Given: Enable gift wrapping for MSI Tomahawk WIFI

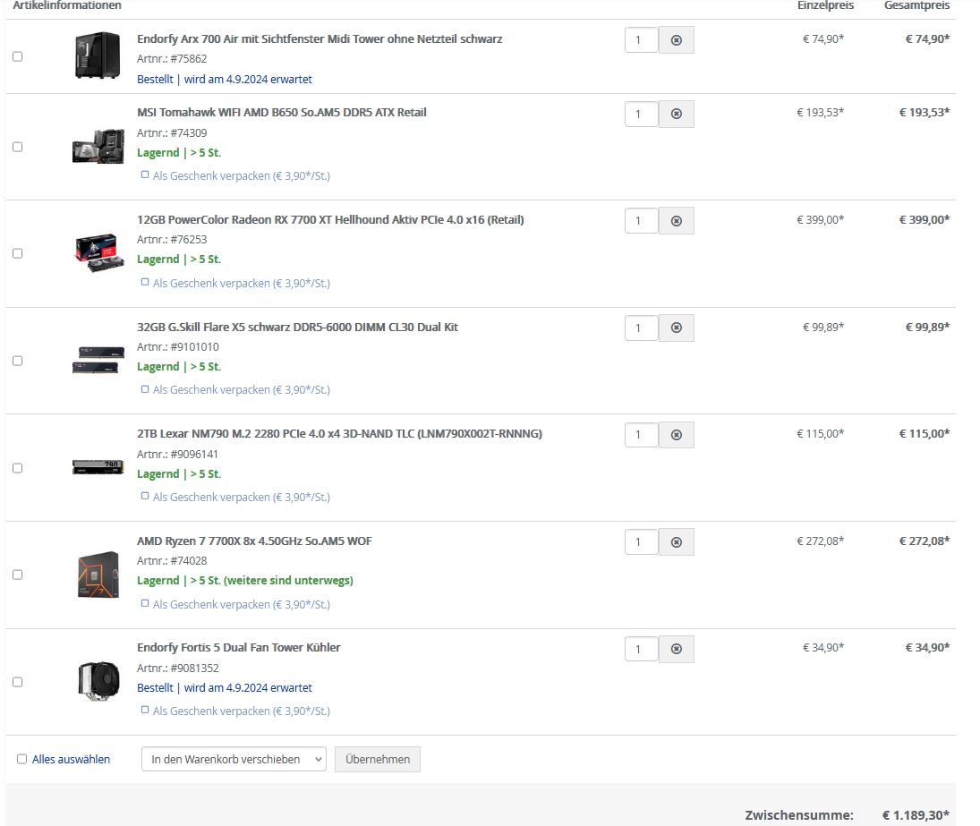Looking at the screenshot, I should 145,175.
